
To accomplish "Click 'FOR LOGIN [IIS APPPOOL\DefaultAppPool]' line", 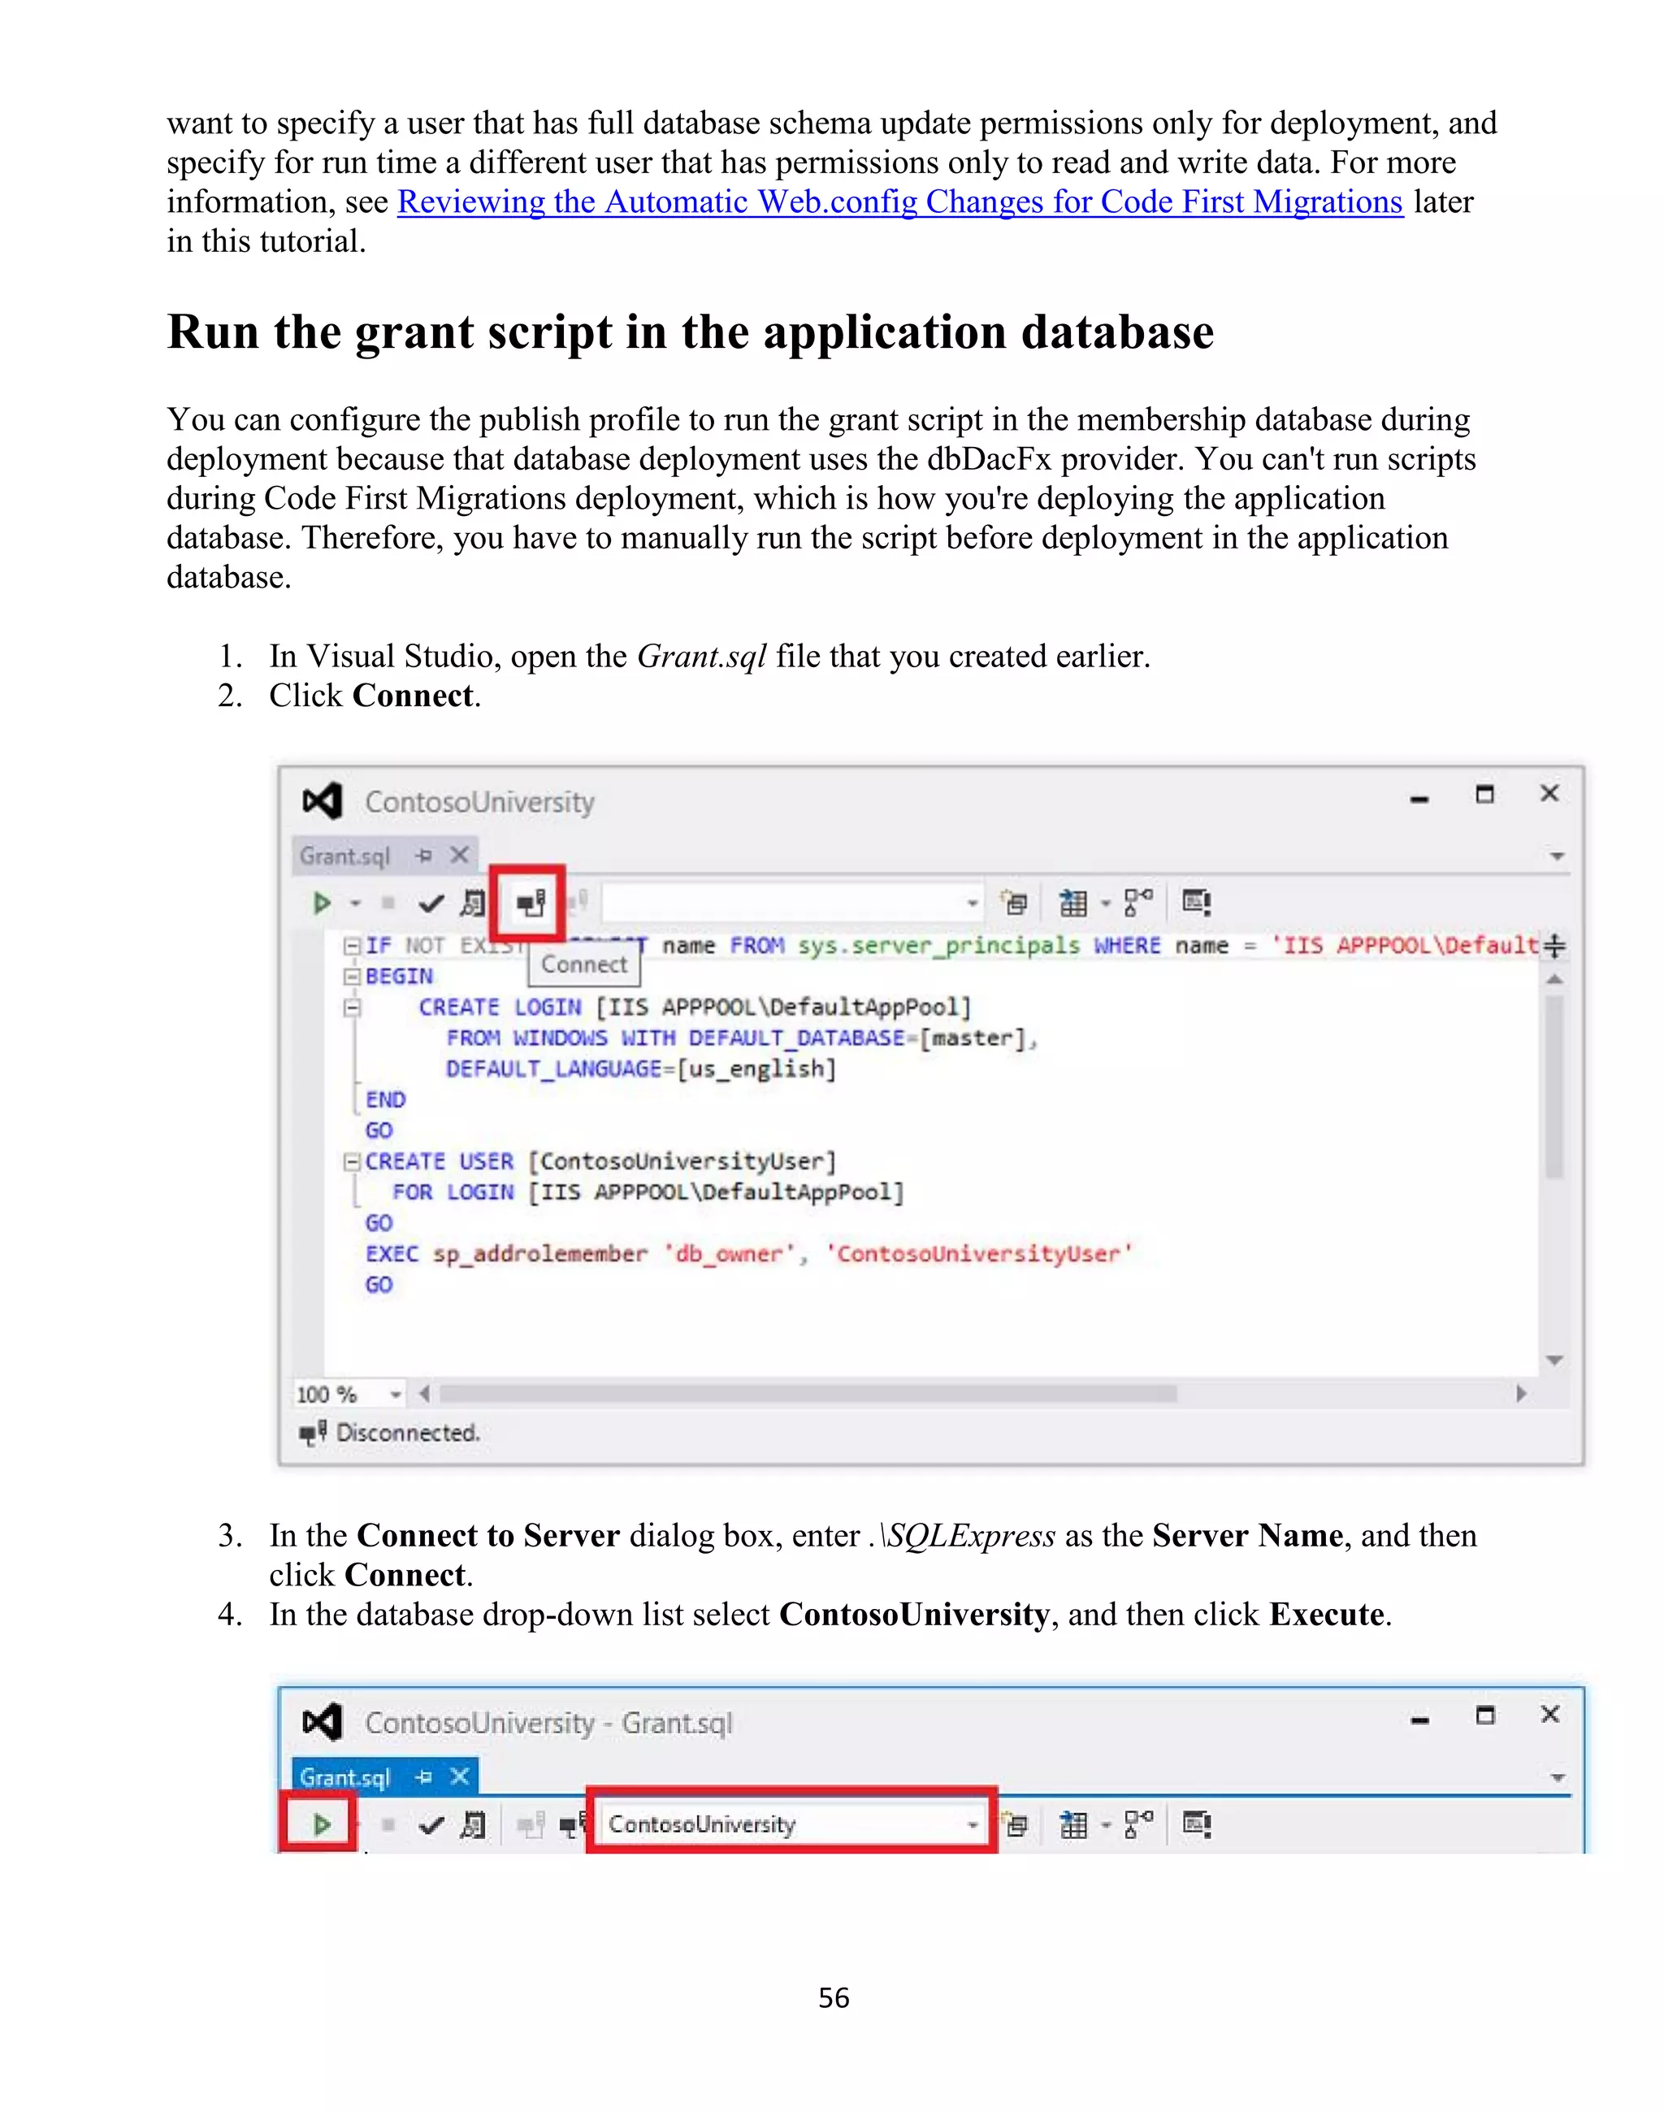I will pyautogui.click(x=648, y=1192).
